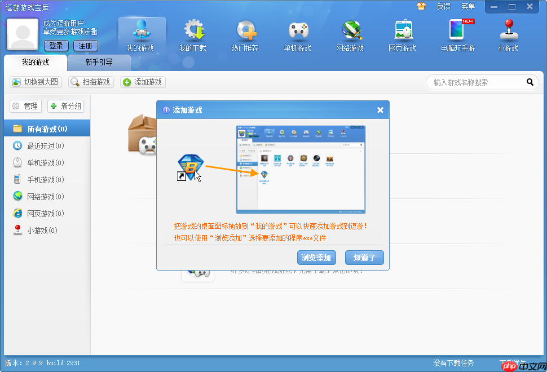Image resolution: width=547 pixels, height=372 pixels.
Task: Open the 小游戏 joystick icon
Action: (x=508, y=36)
